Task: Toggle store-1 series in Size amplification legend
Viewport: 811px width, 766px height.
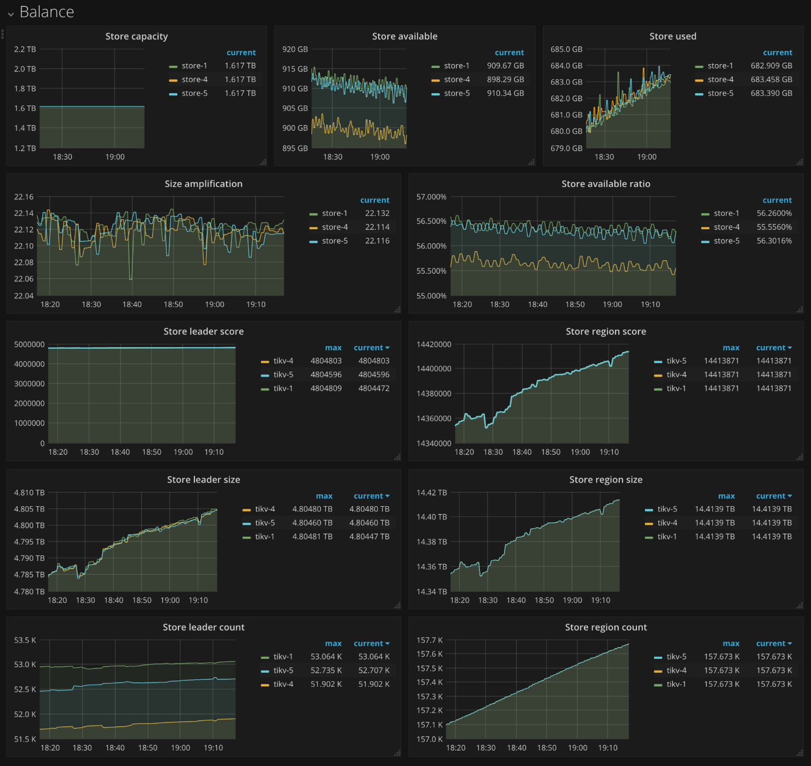Action: point(334,213)
